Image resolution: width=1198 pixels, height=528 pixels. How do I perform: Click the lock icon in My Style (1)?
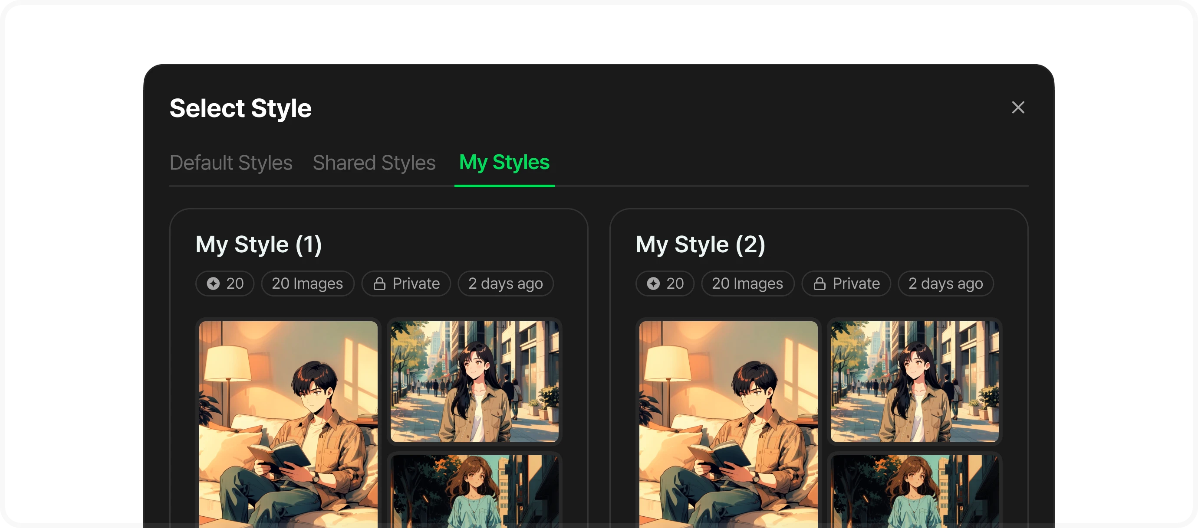pyautogui.click(x=379, y=283)
